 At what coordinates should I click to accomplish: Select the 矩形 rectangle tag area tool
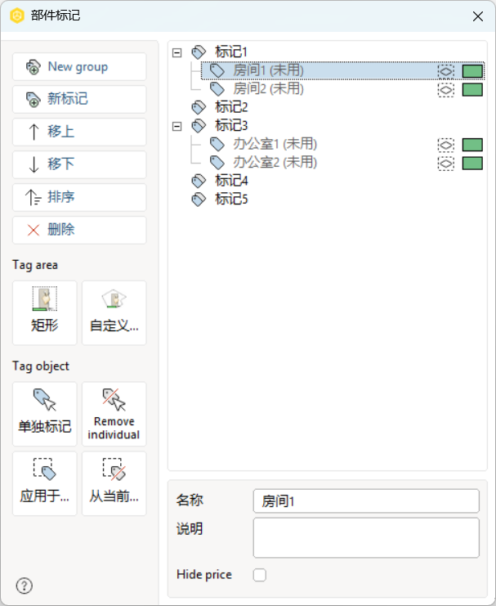point(45,312)
